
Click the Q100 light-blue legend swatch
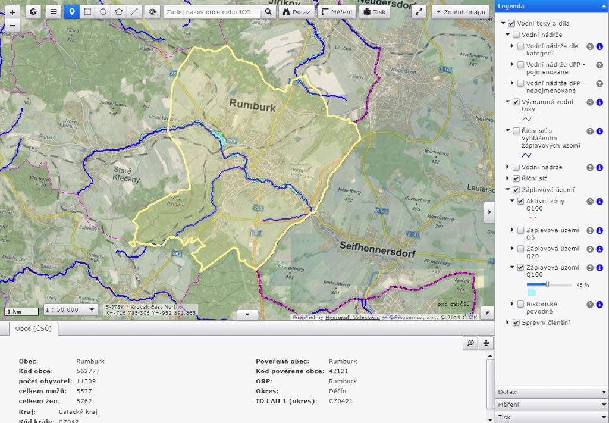click(x=531, y=293)
